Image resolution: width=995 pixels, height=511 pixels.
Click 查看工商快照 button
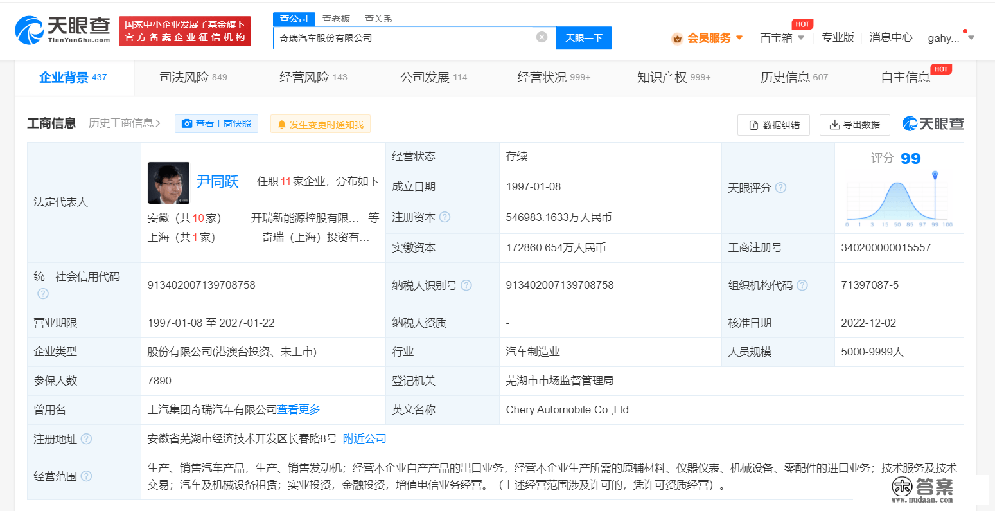[216, 123]
